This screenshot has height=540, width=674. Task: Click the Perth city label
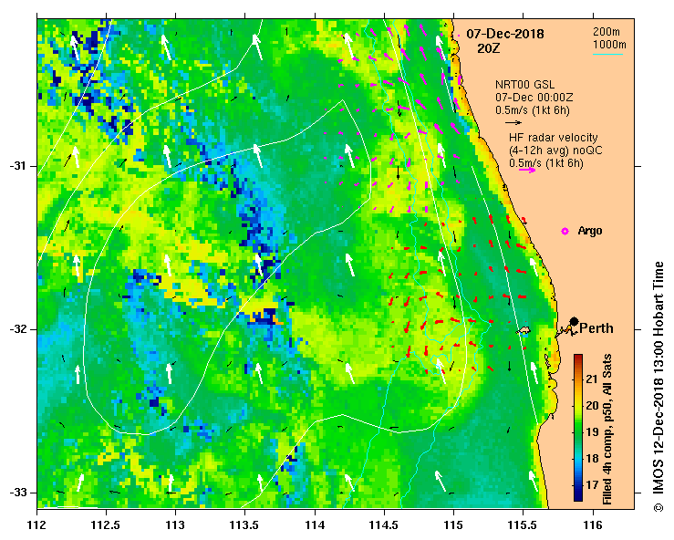(596, 328)
